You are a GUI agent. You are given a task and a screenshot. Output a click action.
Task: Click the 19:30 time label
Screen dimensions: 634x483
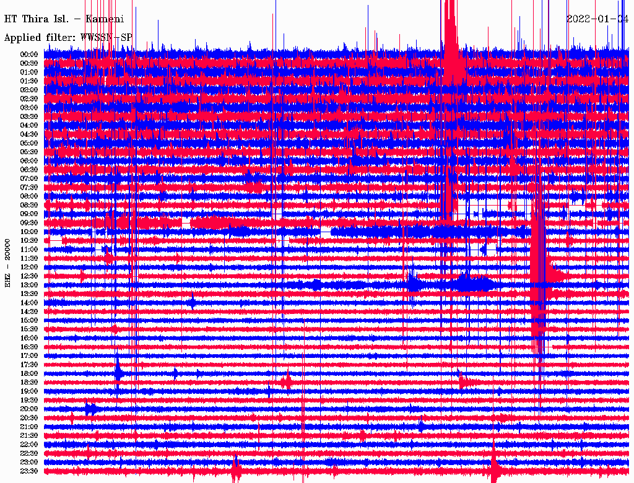coord(29,400)
